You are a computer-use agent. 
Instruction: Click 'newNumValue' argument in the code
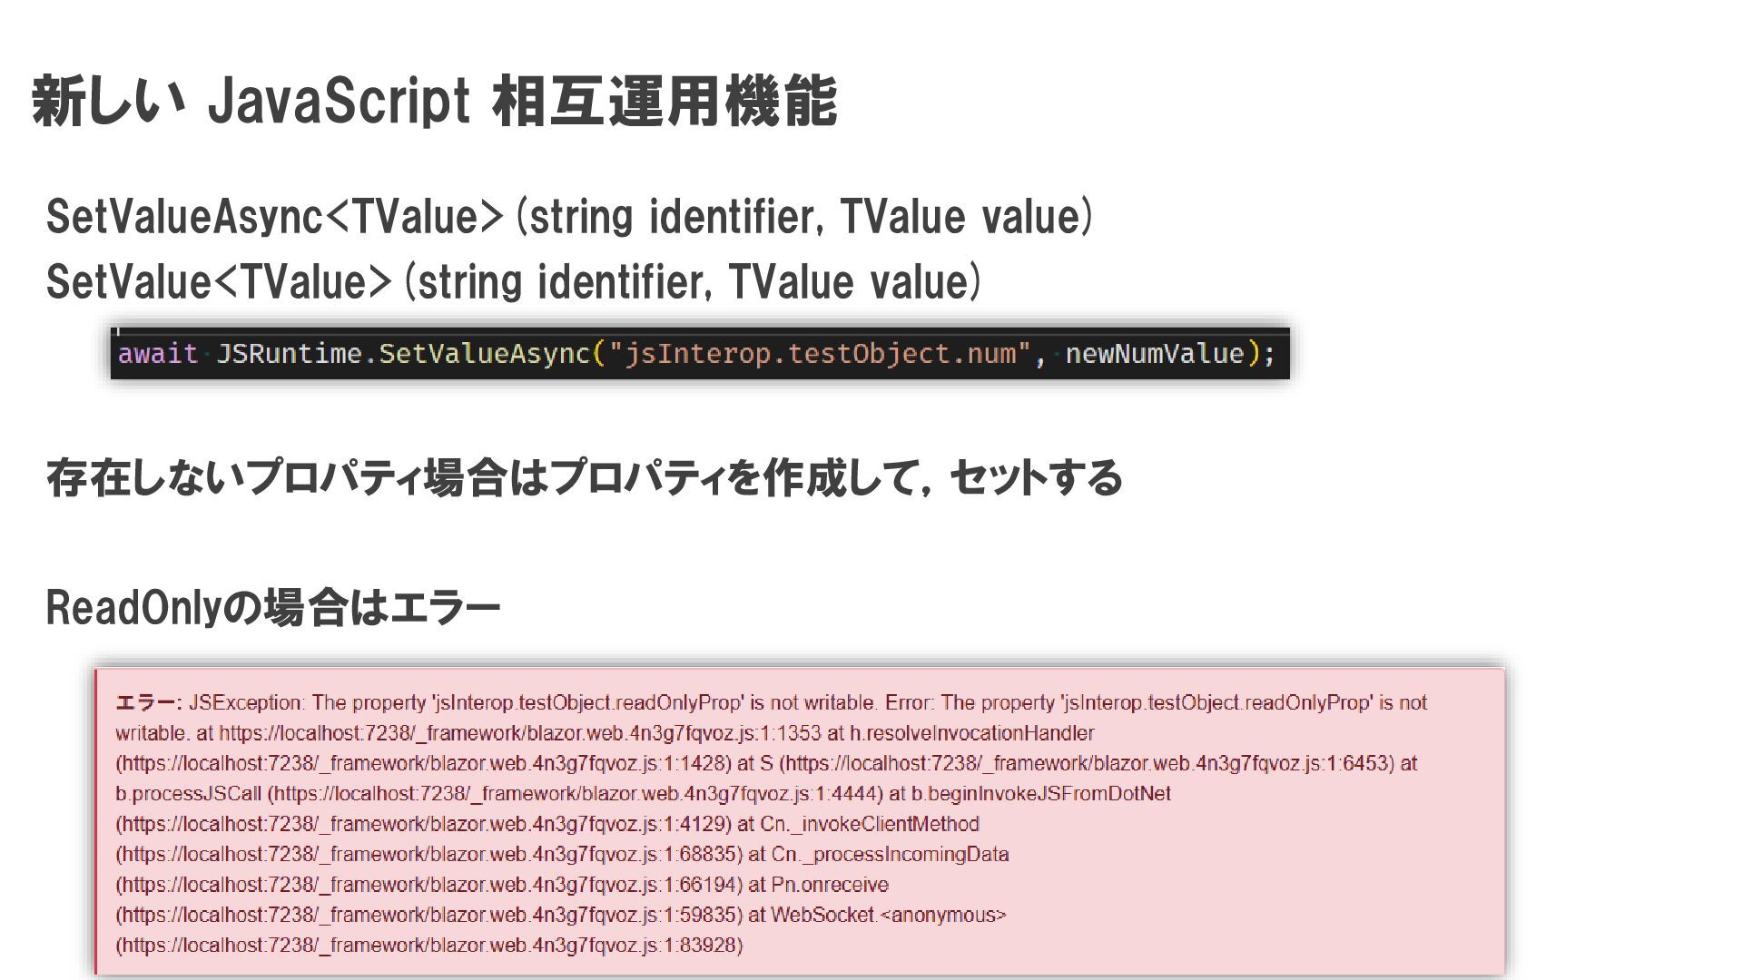pyautogui.click(x=1154, y=354)
